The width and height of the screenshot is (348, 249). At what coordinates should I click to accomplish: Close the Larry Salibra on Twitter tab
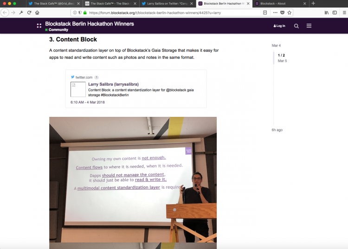192,4
